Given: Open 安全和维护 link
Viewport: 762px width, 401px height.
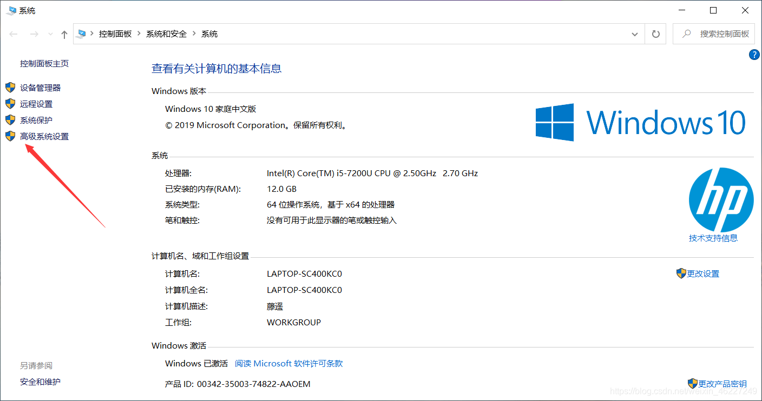Looking at the screenshot, I should coord(41,382).
